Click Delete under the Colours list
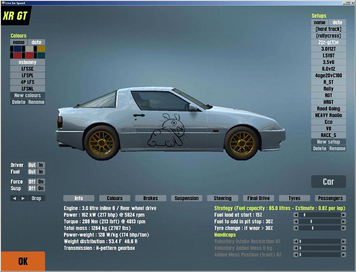356x272 pixels. click(19, 102)
